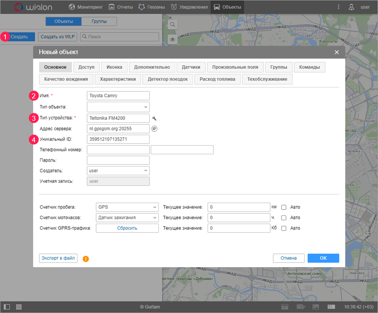Viewport: 378px width, 313px height.
Task: Open the Счетчик моточасов dropdown
Action: click(x=127, y=217)
